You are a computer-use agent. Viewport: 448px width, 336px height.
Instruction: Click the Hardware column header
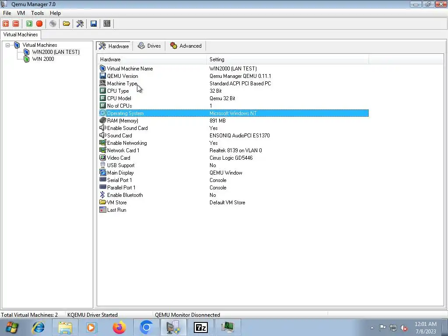point(152,59)
